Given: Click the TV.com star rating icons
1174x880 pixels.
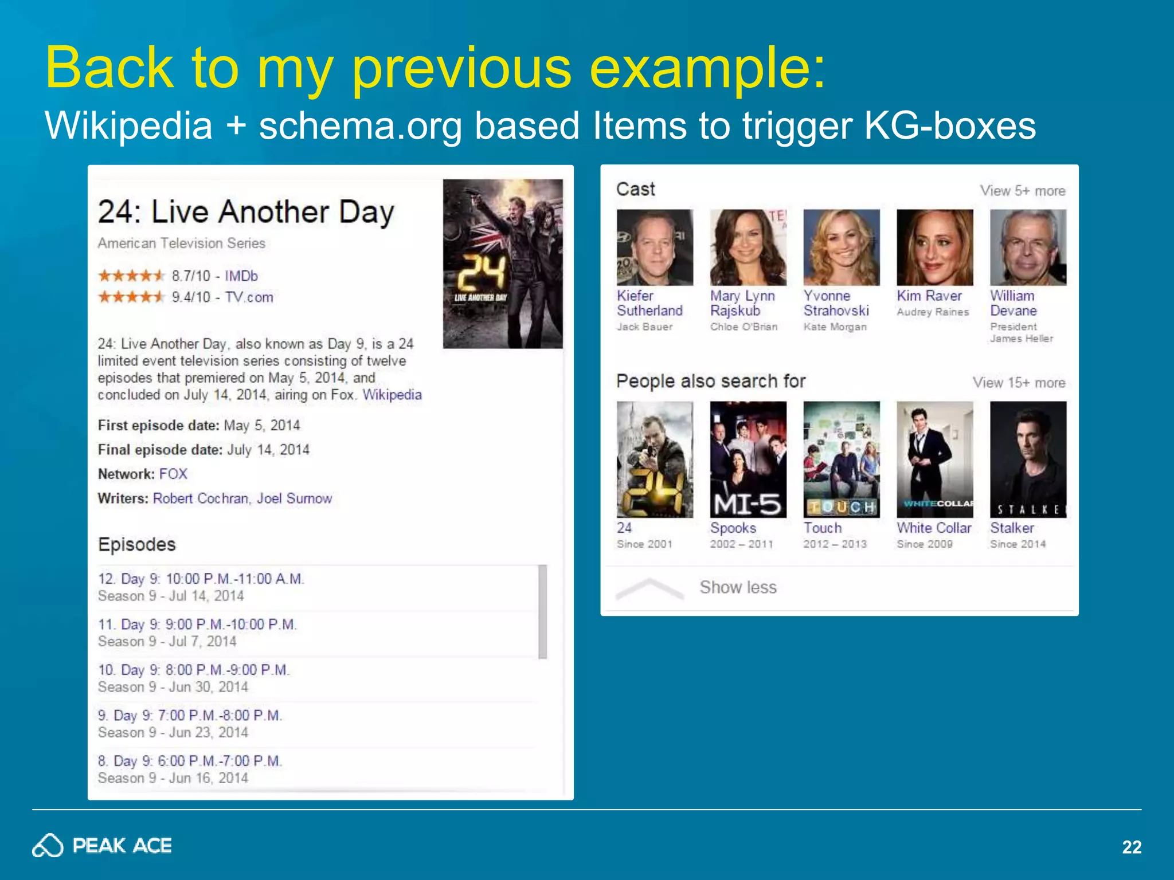Looking at the screenshot, I should click(131, 297).
